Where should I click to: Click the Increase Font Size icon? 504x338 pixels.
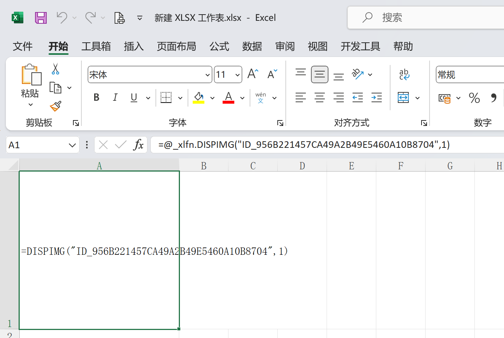253,74
